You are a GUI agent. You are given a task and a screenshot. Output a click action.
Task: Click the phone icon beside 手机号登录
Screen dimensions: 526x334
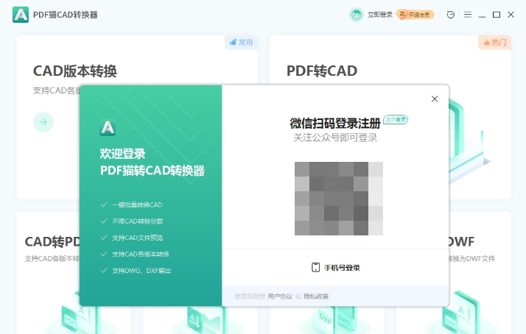[315, 267]
